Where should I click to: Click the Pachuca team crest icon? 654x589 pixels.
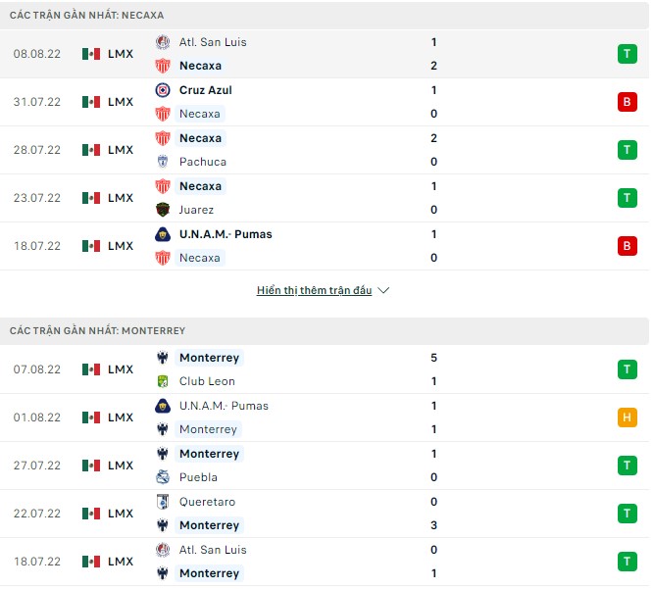[x=163, y=162]
